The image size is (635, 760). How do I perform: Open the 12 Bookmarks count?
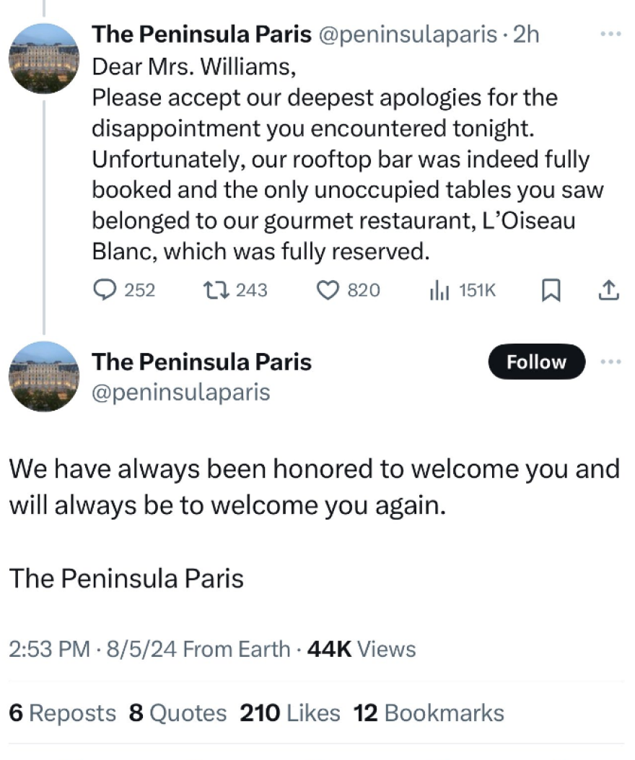(429, 713)
